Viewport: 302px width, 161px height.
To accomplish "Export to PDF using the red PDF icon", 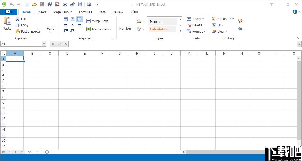I will coord(57,4).
